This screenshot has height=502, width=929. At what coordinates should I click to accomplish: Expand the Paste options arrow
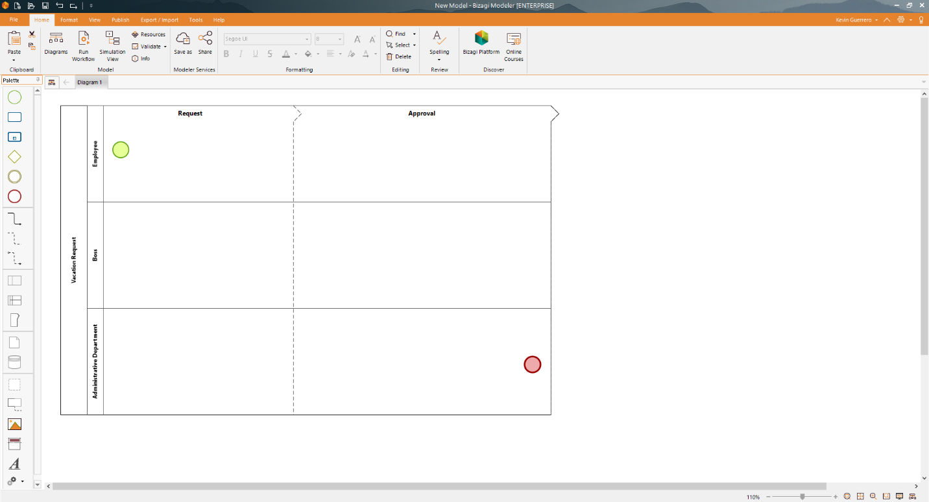[x=14, y=60]
